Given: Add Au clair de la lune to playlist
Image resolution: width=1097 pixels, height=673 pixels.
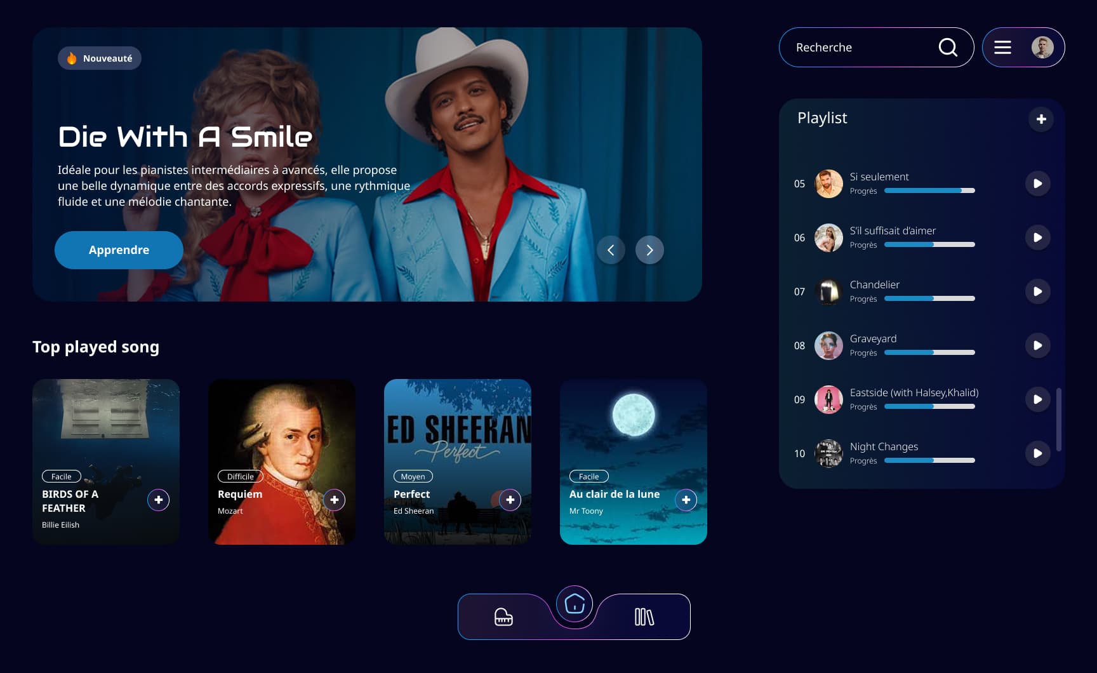Looking at the screenshot, I should click(x=686, y=500).
